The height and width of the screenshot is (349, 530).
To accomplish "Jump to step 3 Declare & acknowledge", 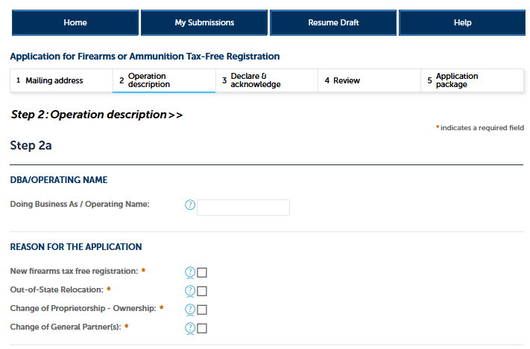I will (267, 80).
